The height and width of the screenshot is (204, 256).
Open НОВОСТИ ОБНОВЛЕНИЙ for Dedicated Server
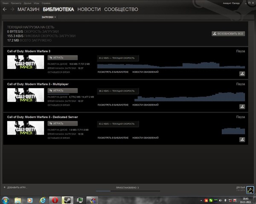click(145, 138)
